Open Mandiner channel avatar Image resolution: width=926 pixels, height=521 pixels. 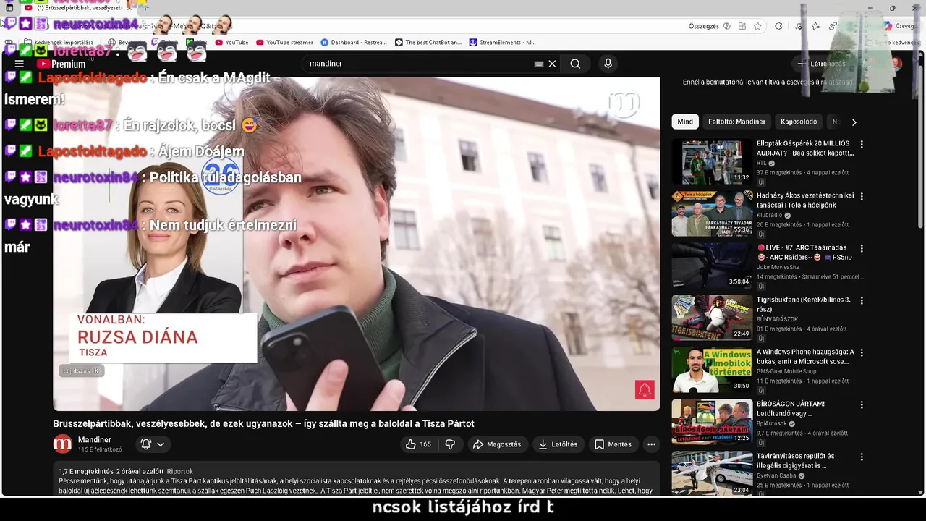(63, 444)
